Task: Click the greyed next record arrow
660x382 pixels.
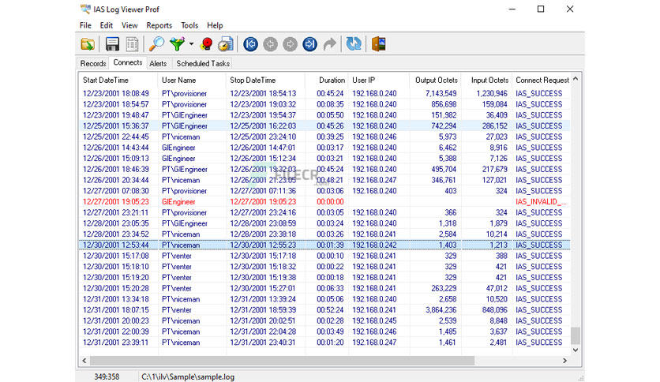Action: [x=290, y=43]
